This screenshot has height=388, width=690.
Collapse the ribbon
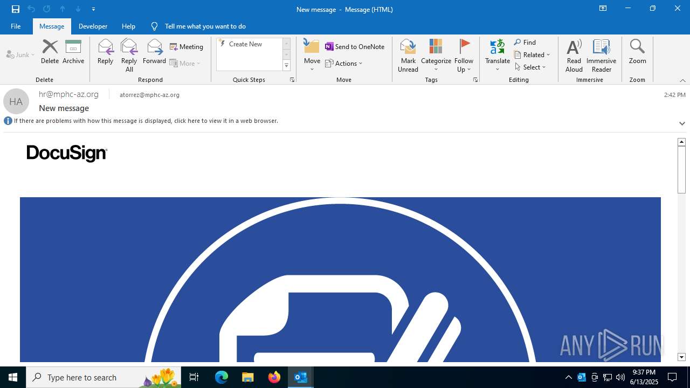pos(682,80)
